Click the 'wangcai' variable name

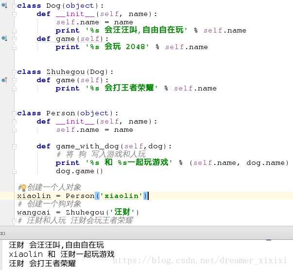34,213
